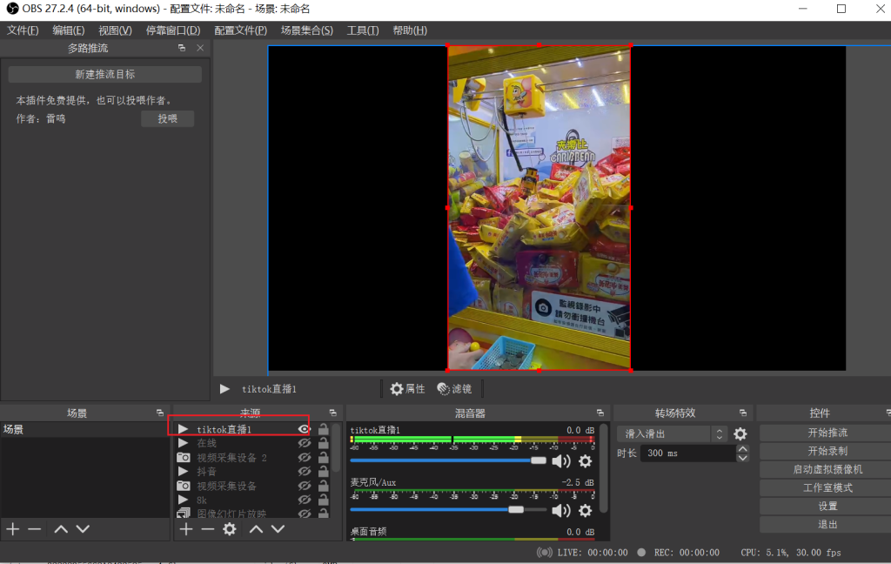The image size is (891, 564).
Task: Show the 在线 source with eye icon
Action: click(x=304, y=443)
